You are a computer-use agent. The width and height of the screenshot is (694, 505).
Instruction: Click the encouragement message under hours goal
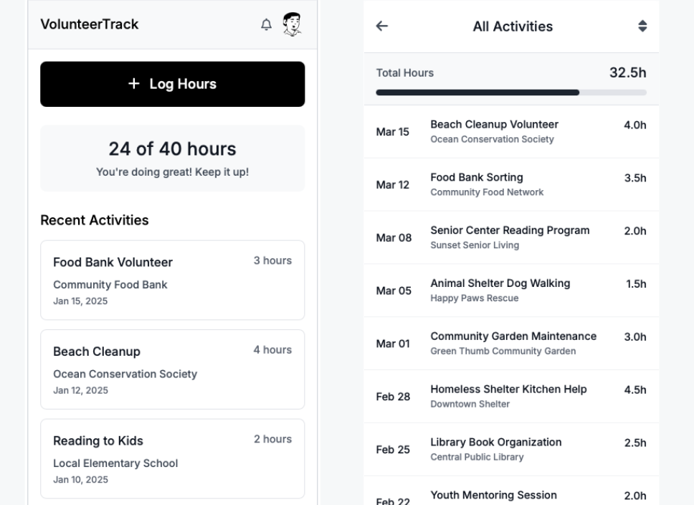coord(173,172)
